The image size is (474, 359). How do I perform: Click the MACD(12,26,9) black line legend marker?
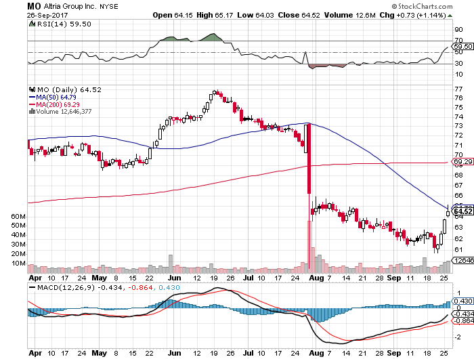31,287
